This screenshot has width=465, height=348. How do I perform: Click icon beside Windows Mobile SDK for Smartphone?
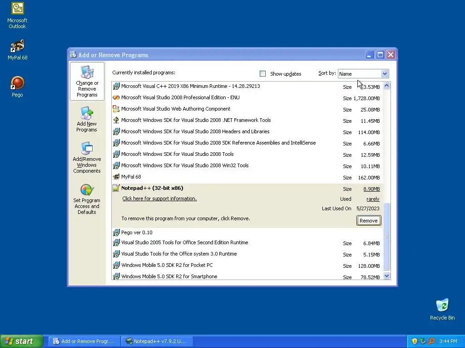(x=116, y=276)
